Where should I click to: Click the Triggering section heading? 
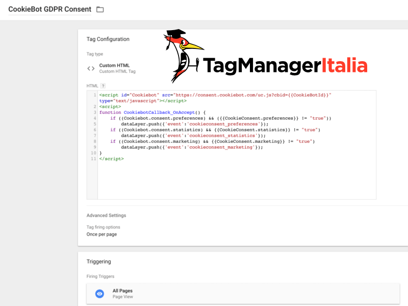click(x=98, y=262)
